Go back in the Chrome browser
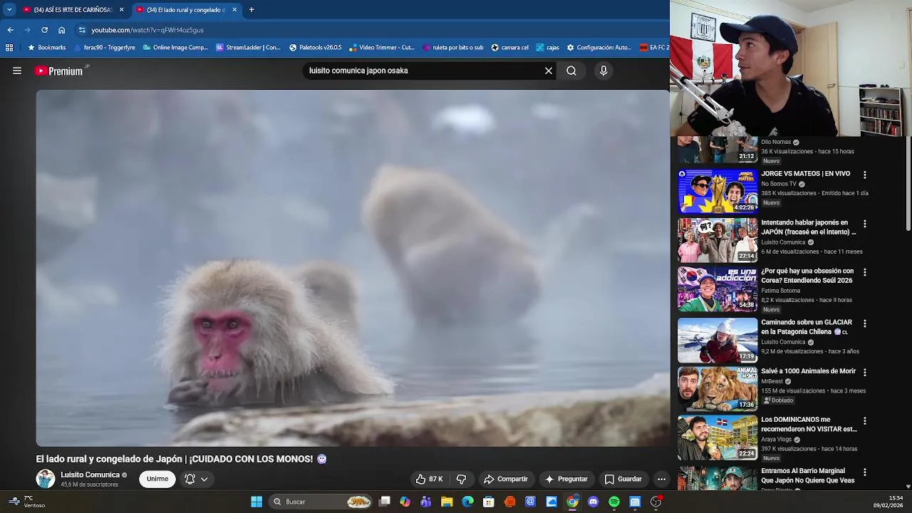Viewport: 912px width, 513px height. (10, 30)
